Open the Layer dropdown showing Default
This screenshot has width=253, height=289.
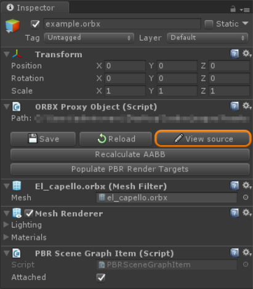coord(207,38)
